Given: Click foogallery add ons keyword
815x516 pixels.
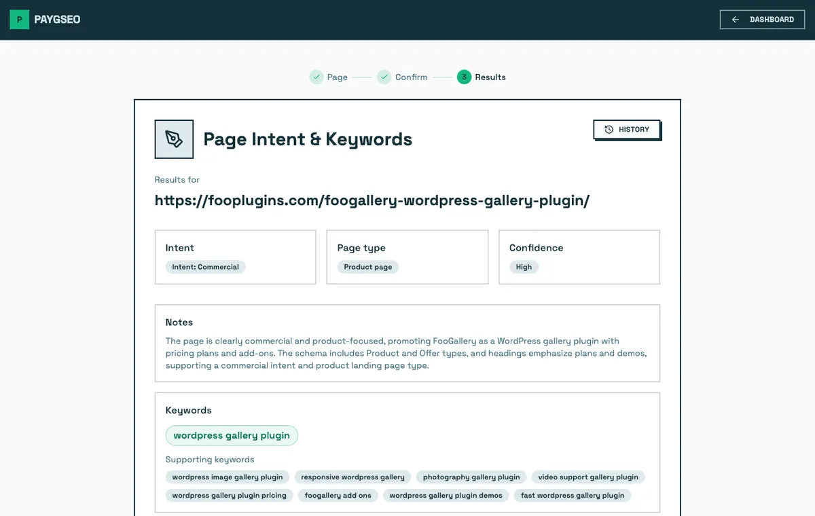Looking at the screenshot, I should click(338, 495).
